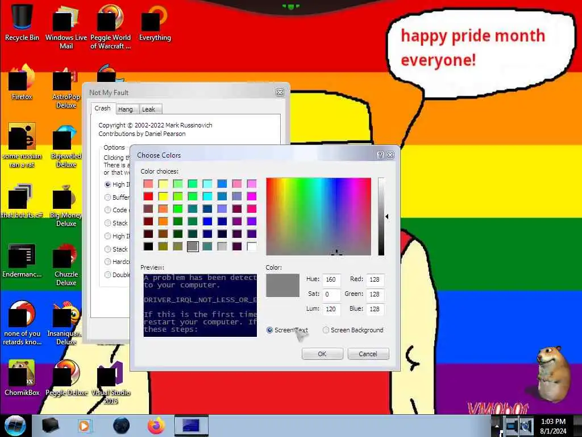The height and width of the screenshot is (437, 582).
Task: Click the help question mark in Choose Colors
Action: pos(380,155)
